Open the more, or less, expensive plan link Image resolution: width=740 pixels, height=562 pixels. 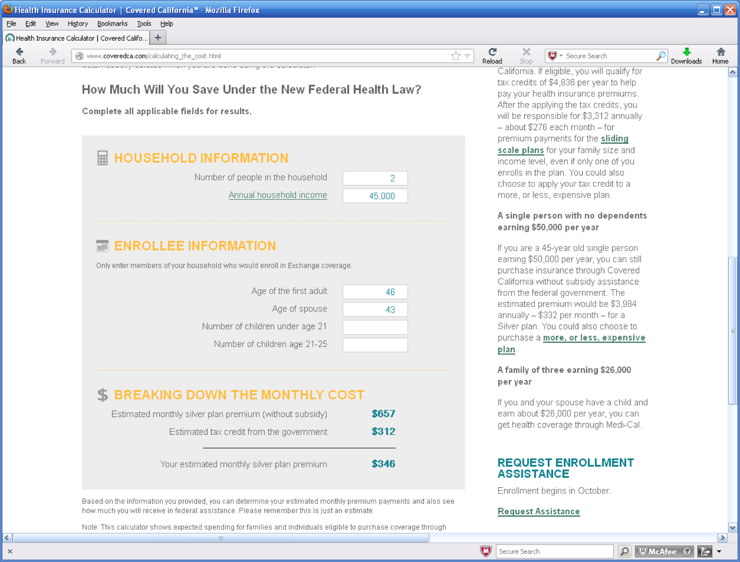click(x=571, y=343)
